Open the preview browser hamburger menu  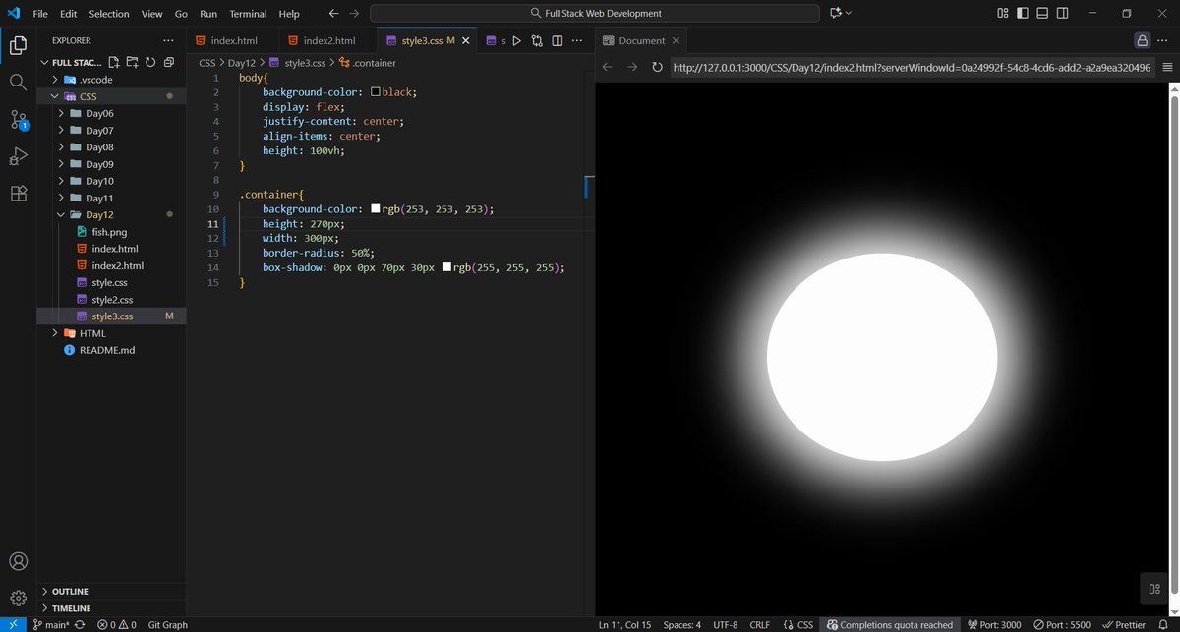(1167, 67)
